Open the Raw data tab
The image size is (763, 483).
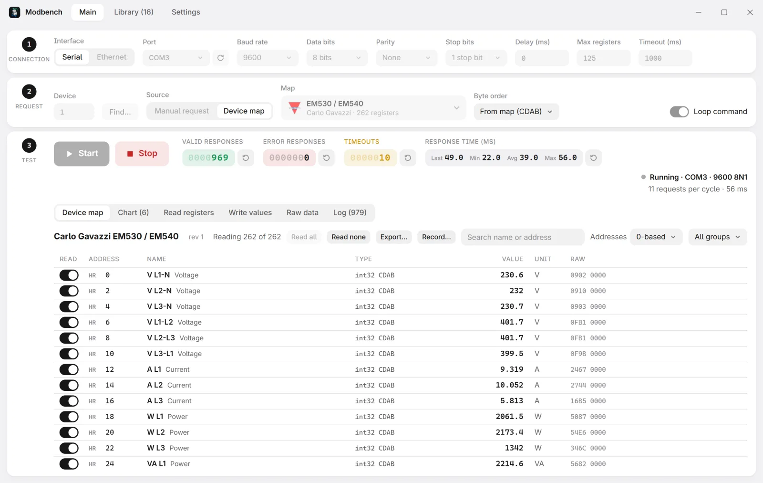302,213
